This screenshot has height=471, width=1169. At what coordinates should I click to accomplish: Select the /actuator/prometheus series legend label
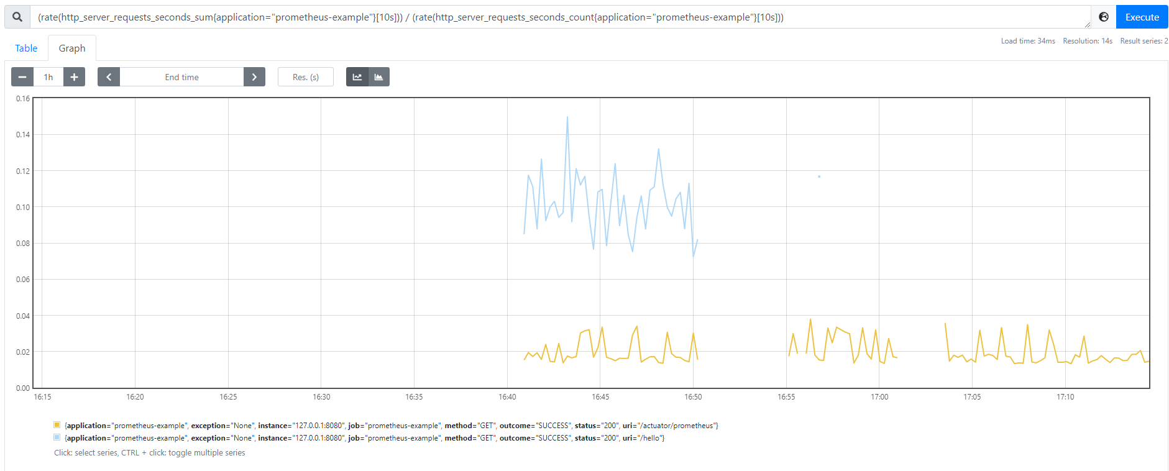point(392,426)
